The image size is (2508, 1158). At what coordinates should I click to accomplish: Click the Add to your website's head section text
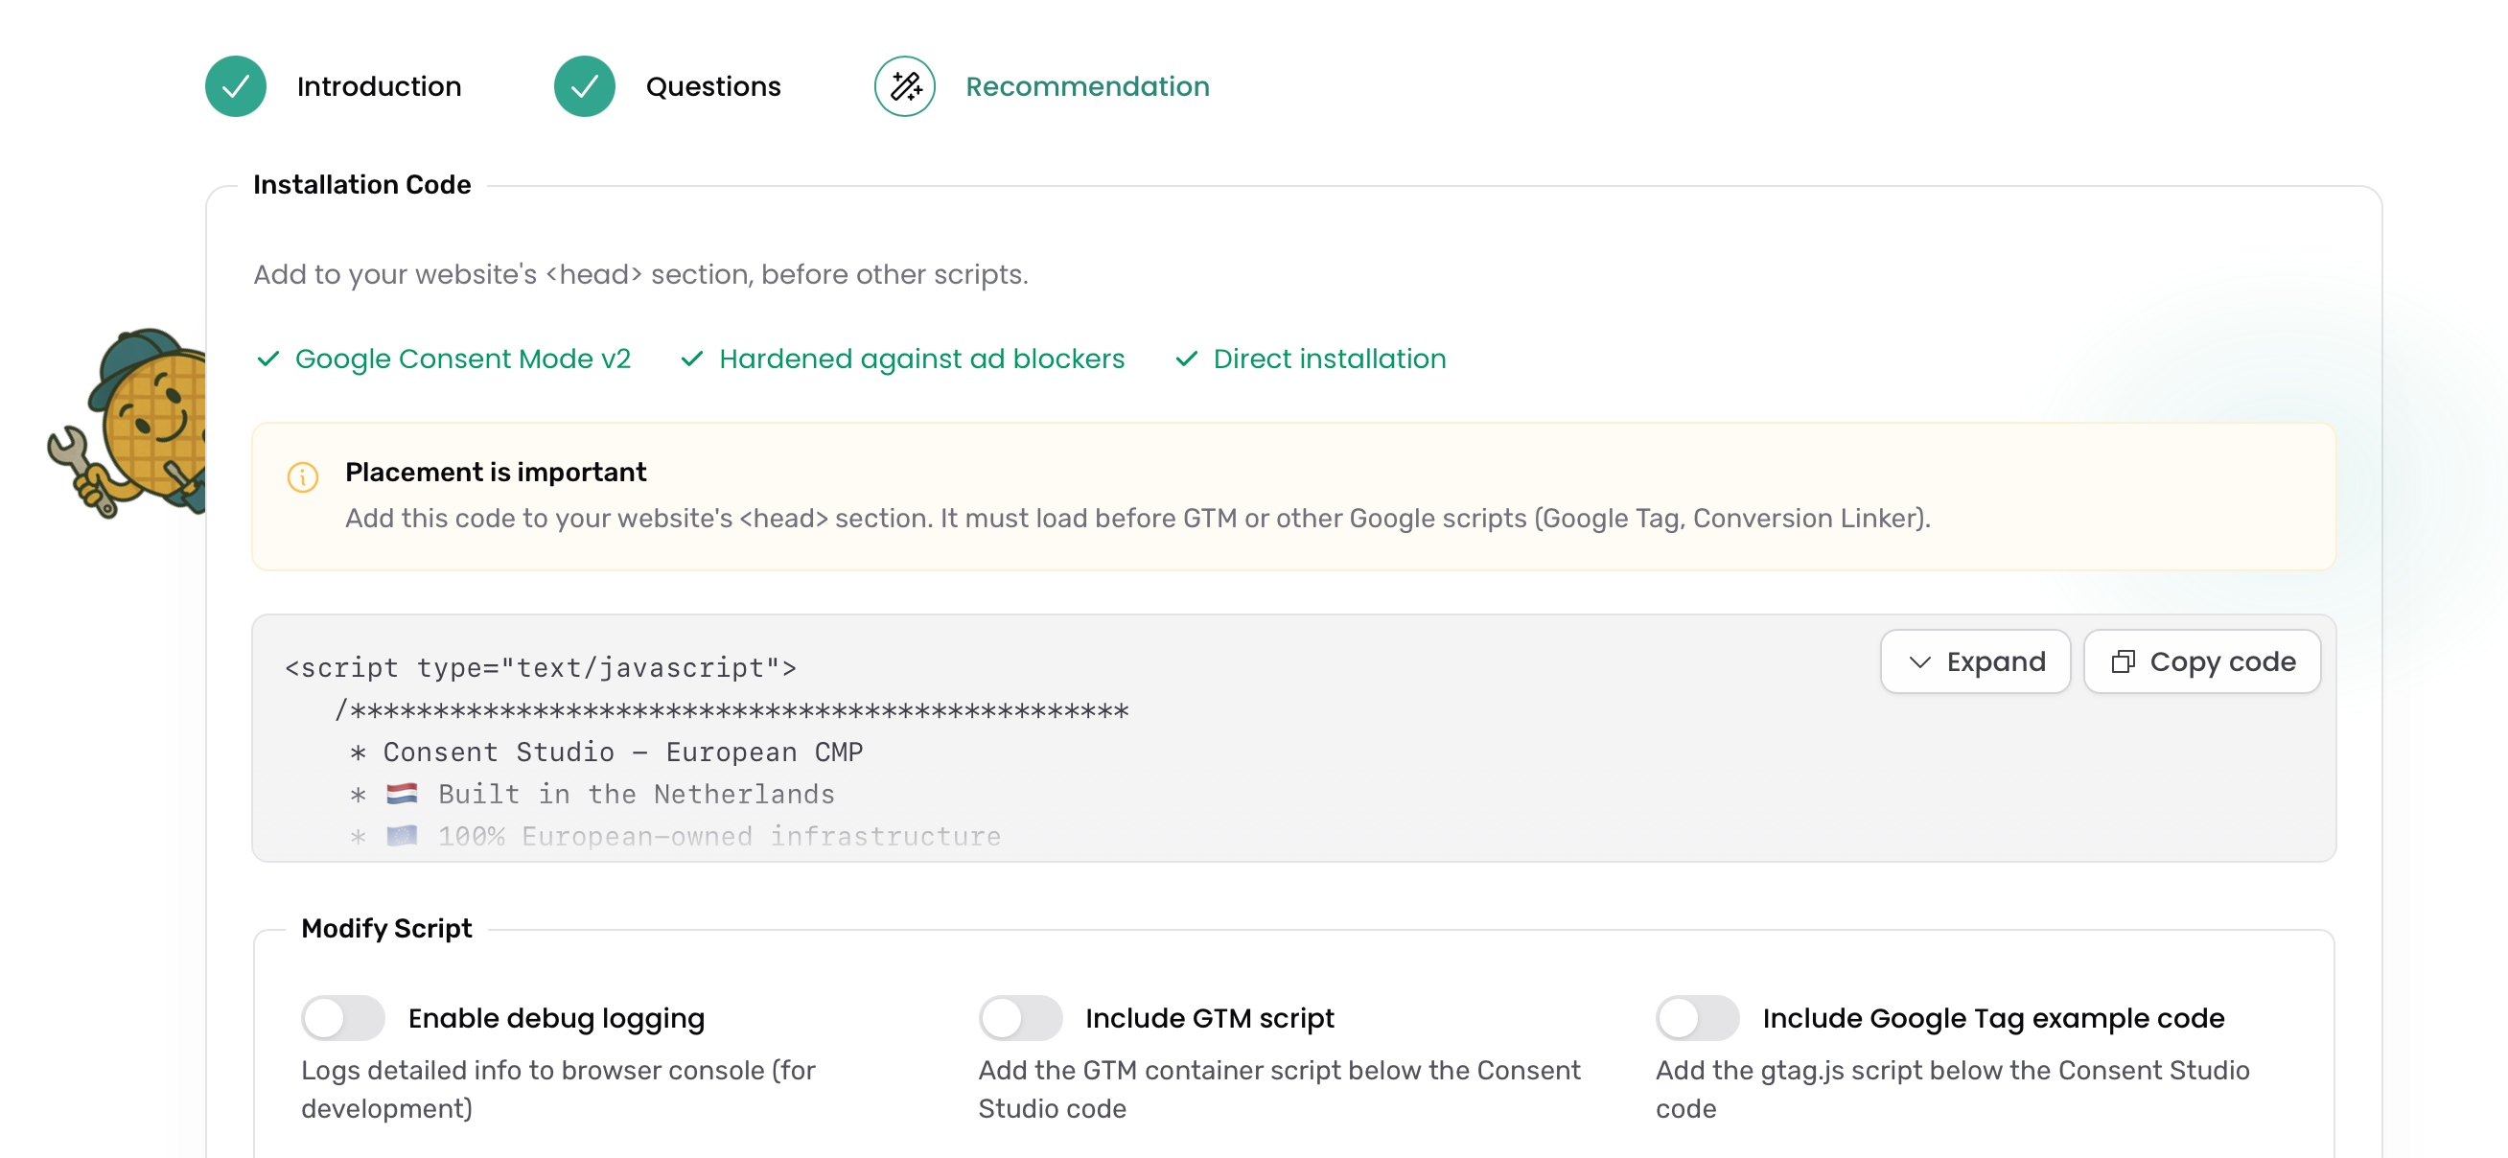pos(640,274)
